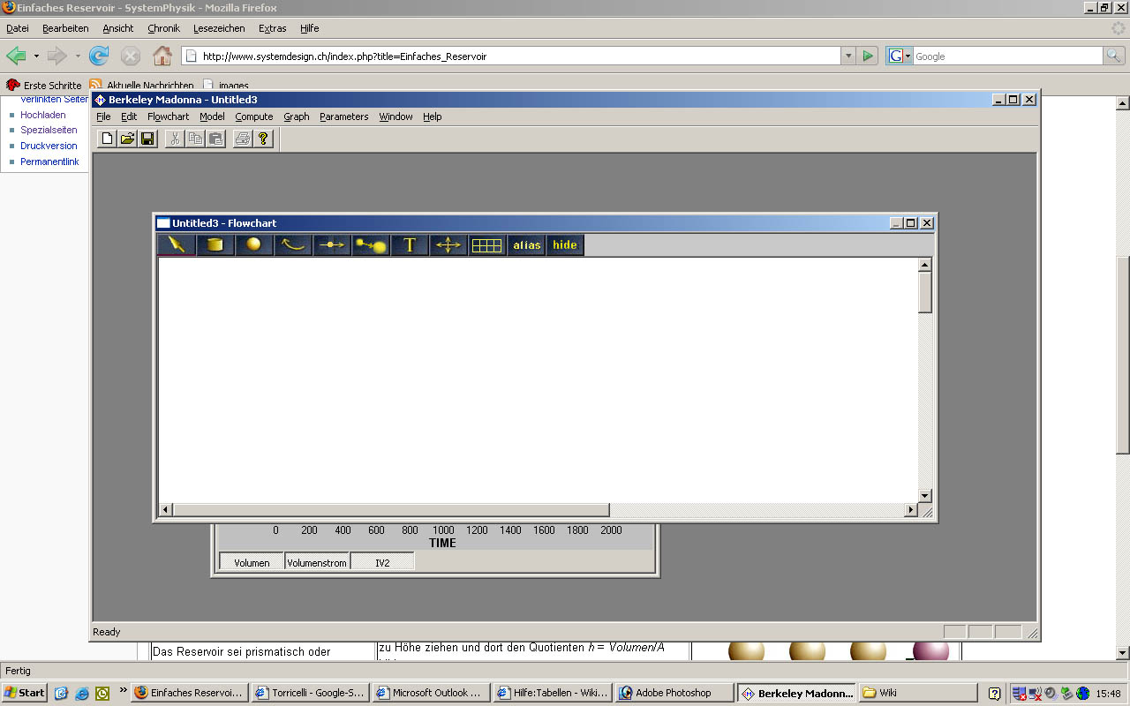This screenshot has height=706, width=1130.
Task: Select the curved arc connector tool
Action: tap(293, 244)
